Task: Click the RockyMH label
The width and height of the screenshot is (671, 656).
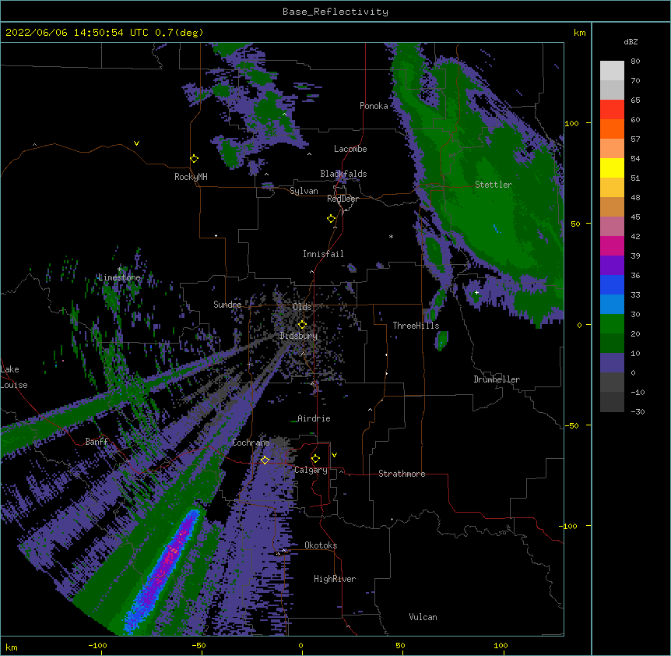Action: (x=191, y=177)
